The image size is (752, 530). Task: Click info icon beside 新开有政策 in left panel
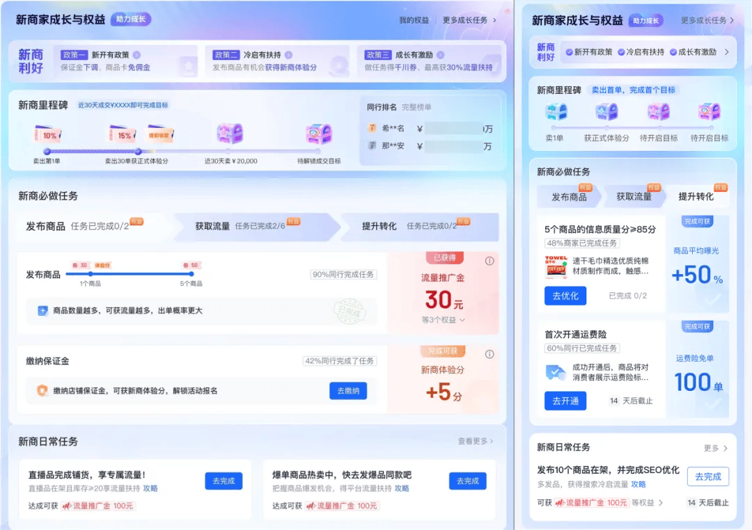(x=136, y=55)
